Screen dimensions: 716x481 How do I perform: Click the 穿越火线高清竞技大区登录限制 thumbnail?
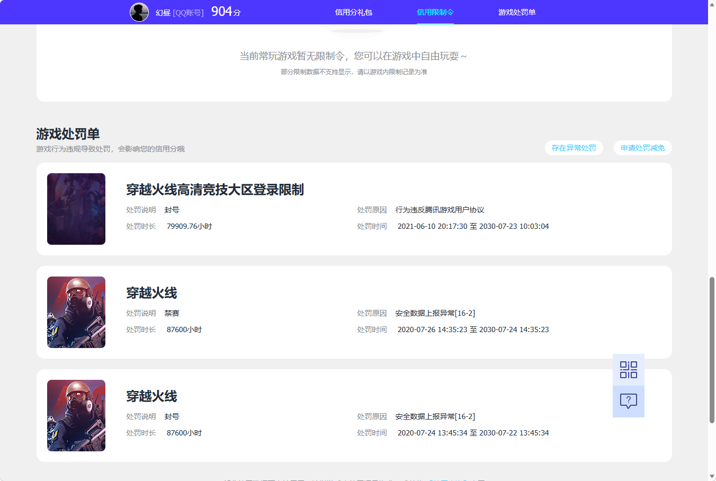(76, 209)
